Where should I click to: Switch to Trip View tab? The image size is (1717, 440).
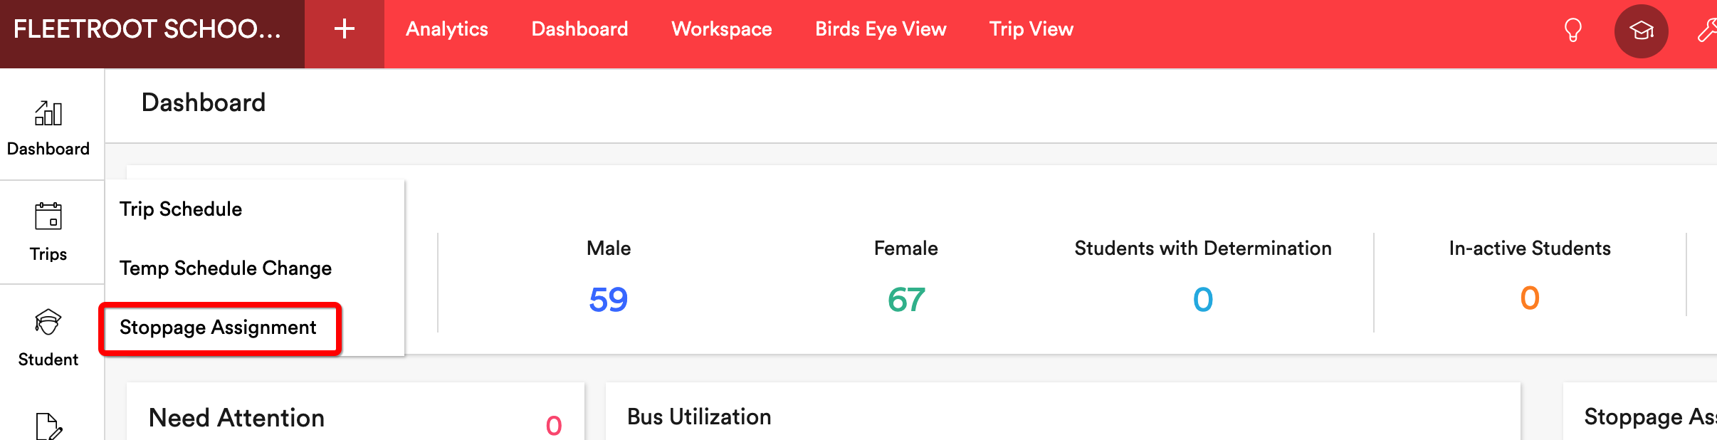coord(1031,29)
